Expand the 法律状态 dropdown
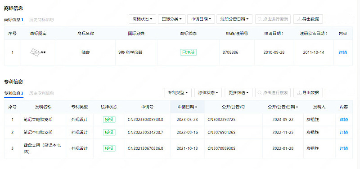The height and width of the screenshot is (169, 360). [x=208, y=93]
